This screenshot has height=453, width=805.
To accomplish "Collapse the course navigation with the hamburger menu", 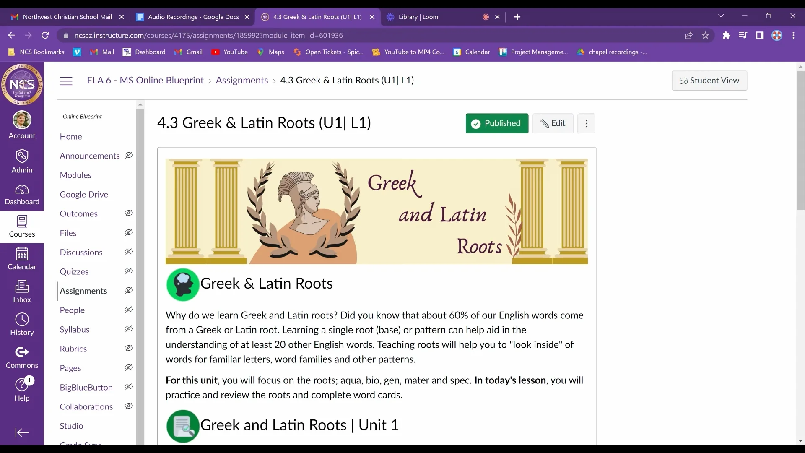I will [66, 81].
